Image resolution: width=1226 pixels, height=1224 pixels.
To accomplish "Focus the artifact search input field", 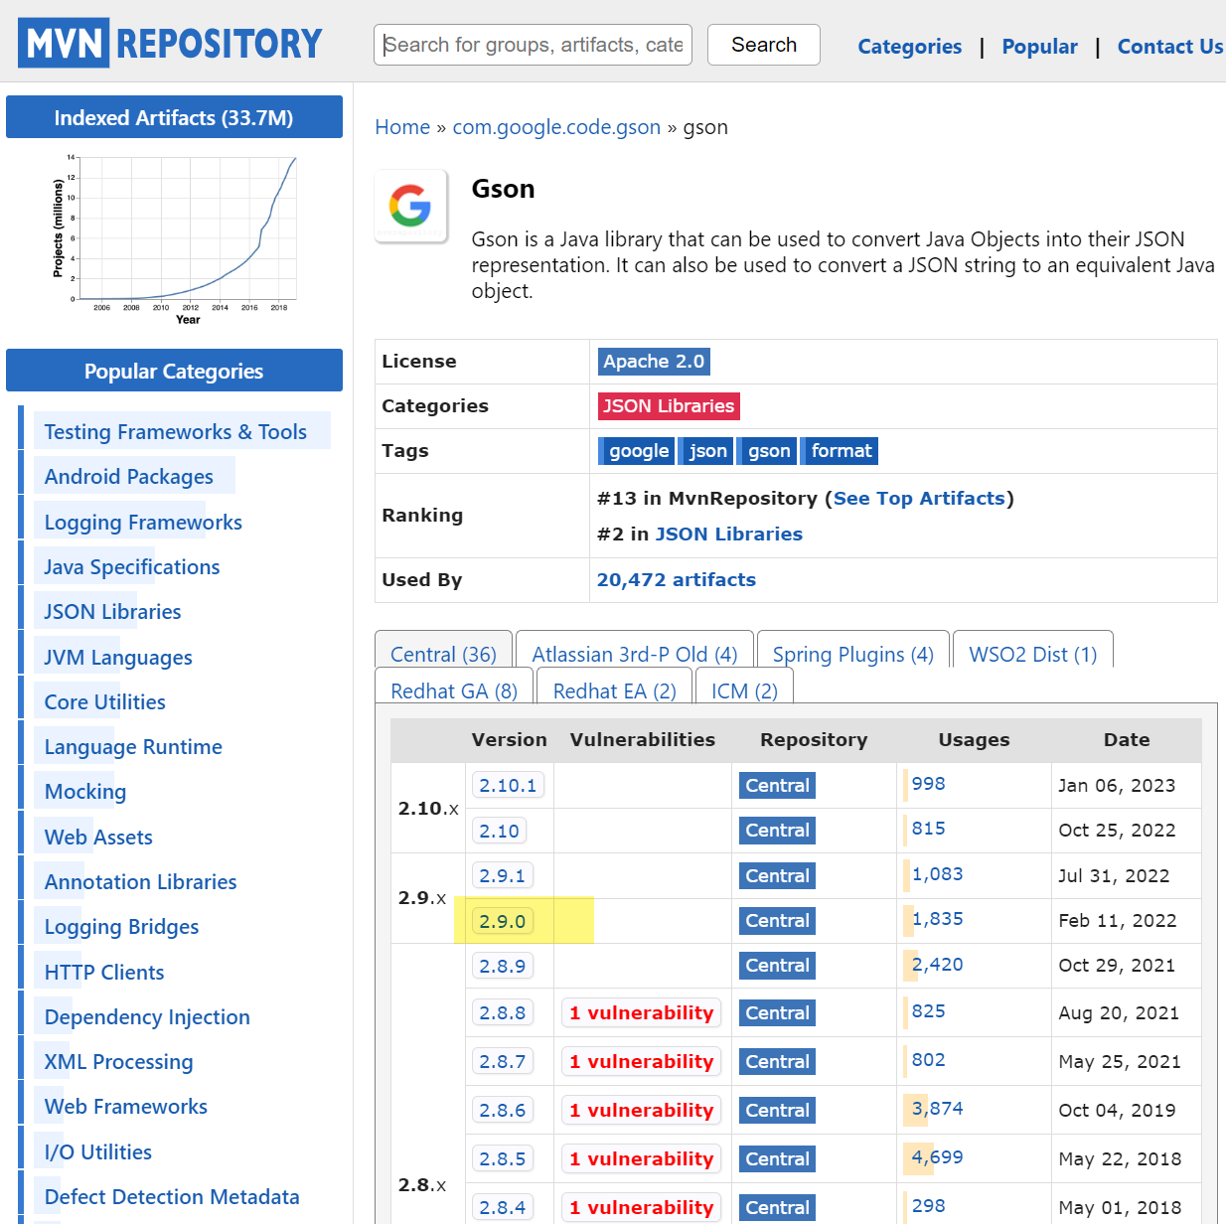I will tap(533, 45).
